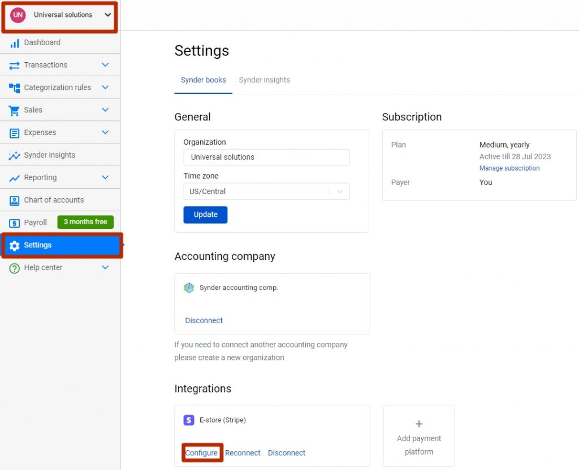Click the blue Update button
Viewport: 579px width, 470px height.
click(205, 215)
